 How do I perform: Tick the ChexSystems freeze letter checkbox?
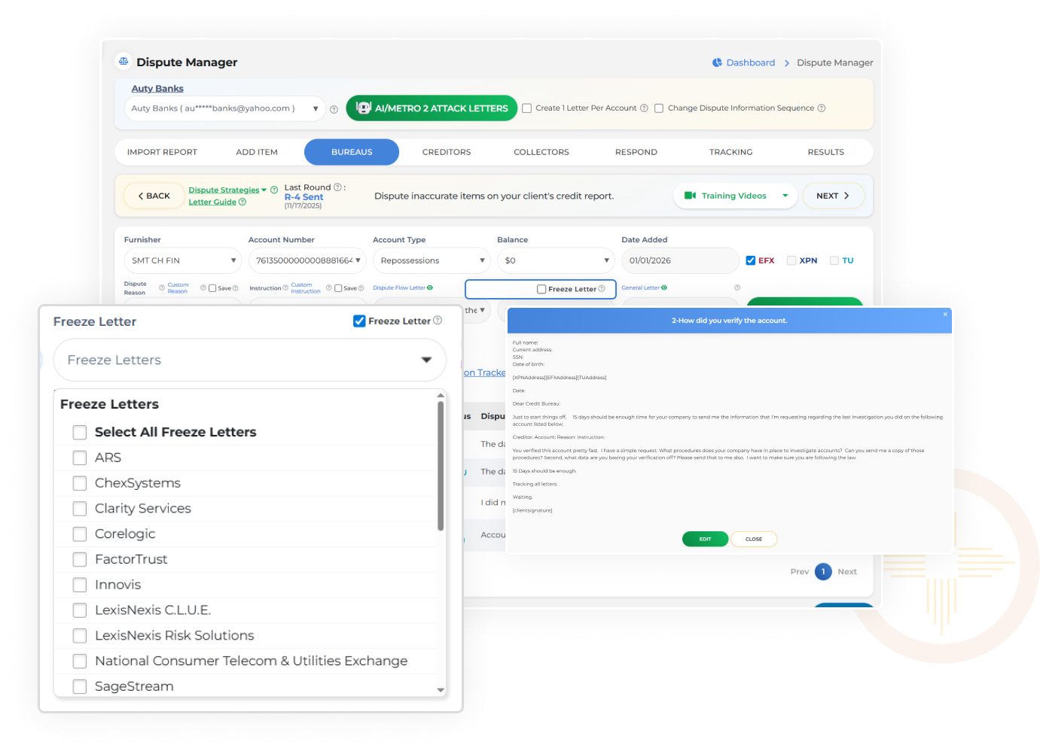pos(80,483)
